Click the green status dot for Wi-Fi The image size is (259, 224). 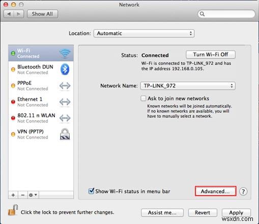13,53
